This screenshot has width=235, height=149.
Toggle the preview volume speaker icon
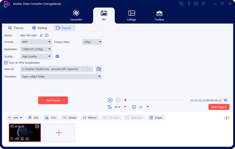(x=226, y=100)
